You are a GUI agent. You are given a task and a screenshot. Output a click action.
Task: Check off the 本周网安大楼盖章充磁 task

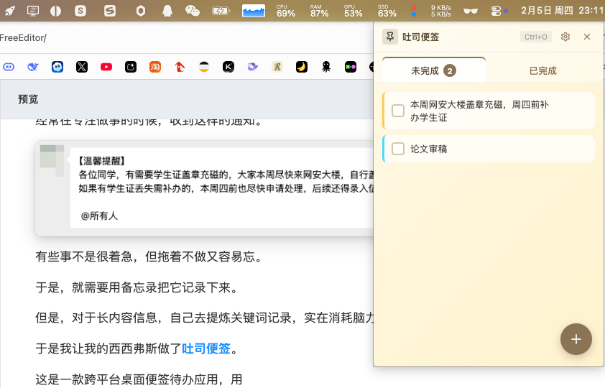pos(398,111)
